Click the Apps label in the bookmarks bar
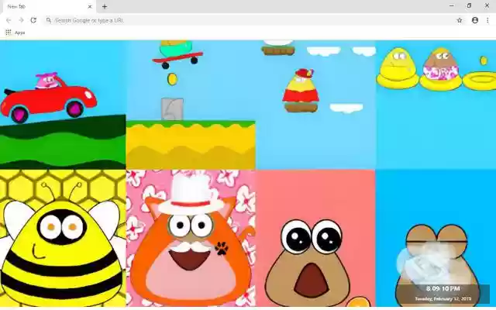496x310 pixels. [19, 33]
